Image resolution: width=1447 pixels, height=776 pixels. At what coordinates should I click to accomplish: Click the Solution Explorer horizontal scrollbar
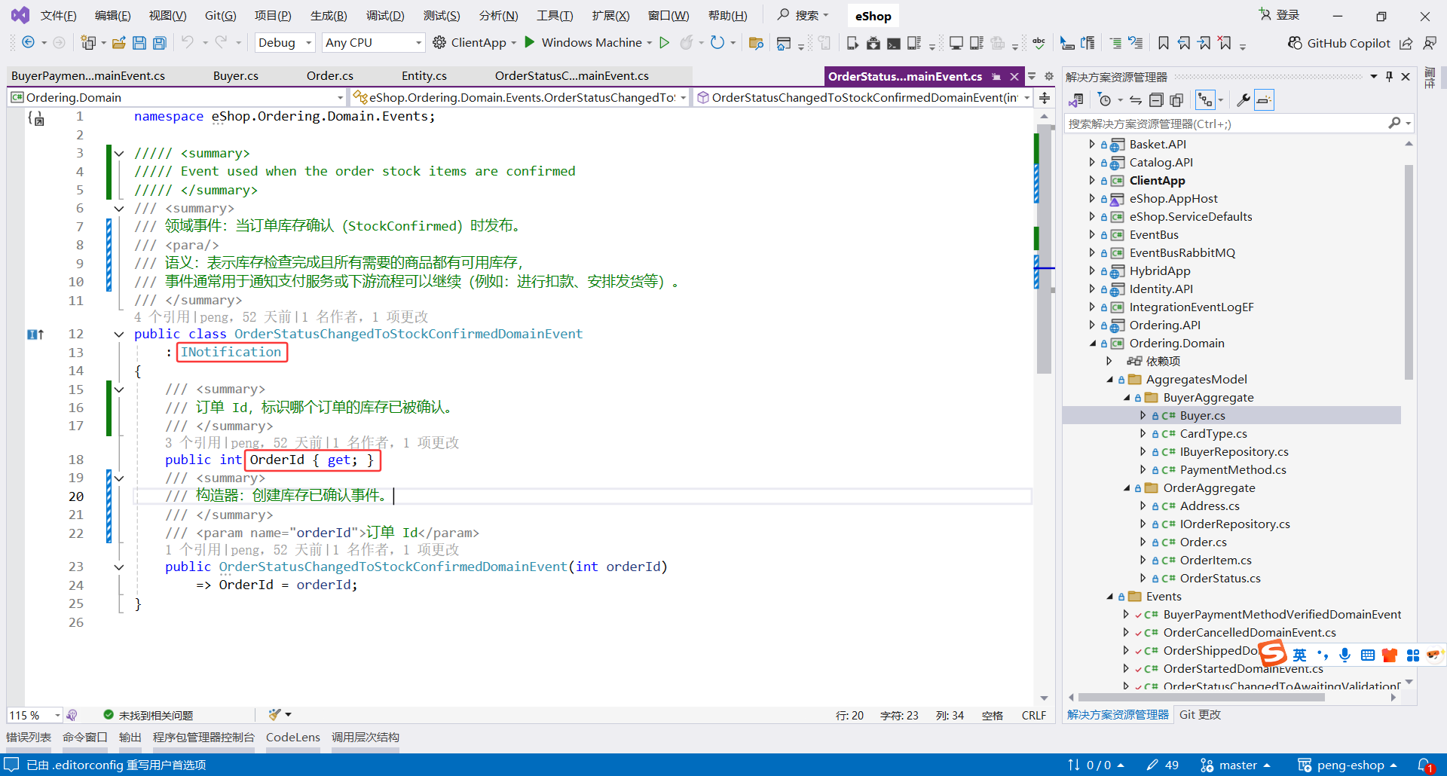(1201, 698)
